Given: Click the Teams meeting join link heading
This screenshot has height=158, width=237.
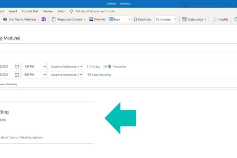Looking at the screenshot, I should [x=4, y=112].
